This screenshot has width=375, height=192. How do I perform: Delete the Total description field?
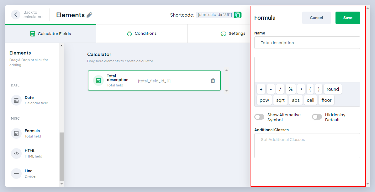tap(213, 80)
